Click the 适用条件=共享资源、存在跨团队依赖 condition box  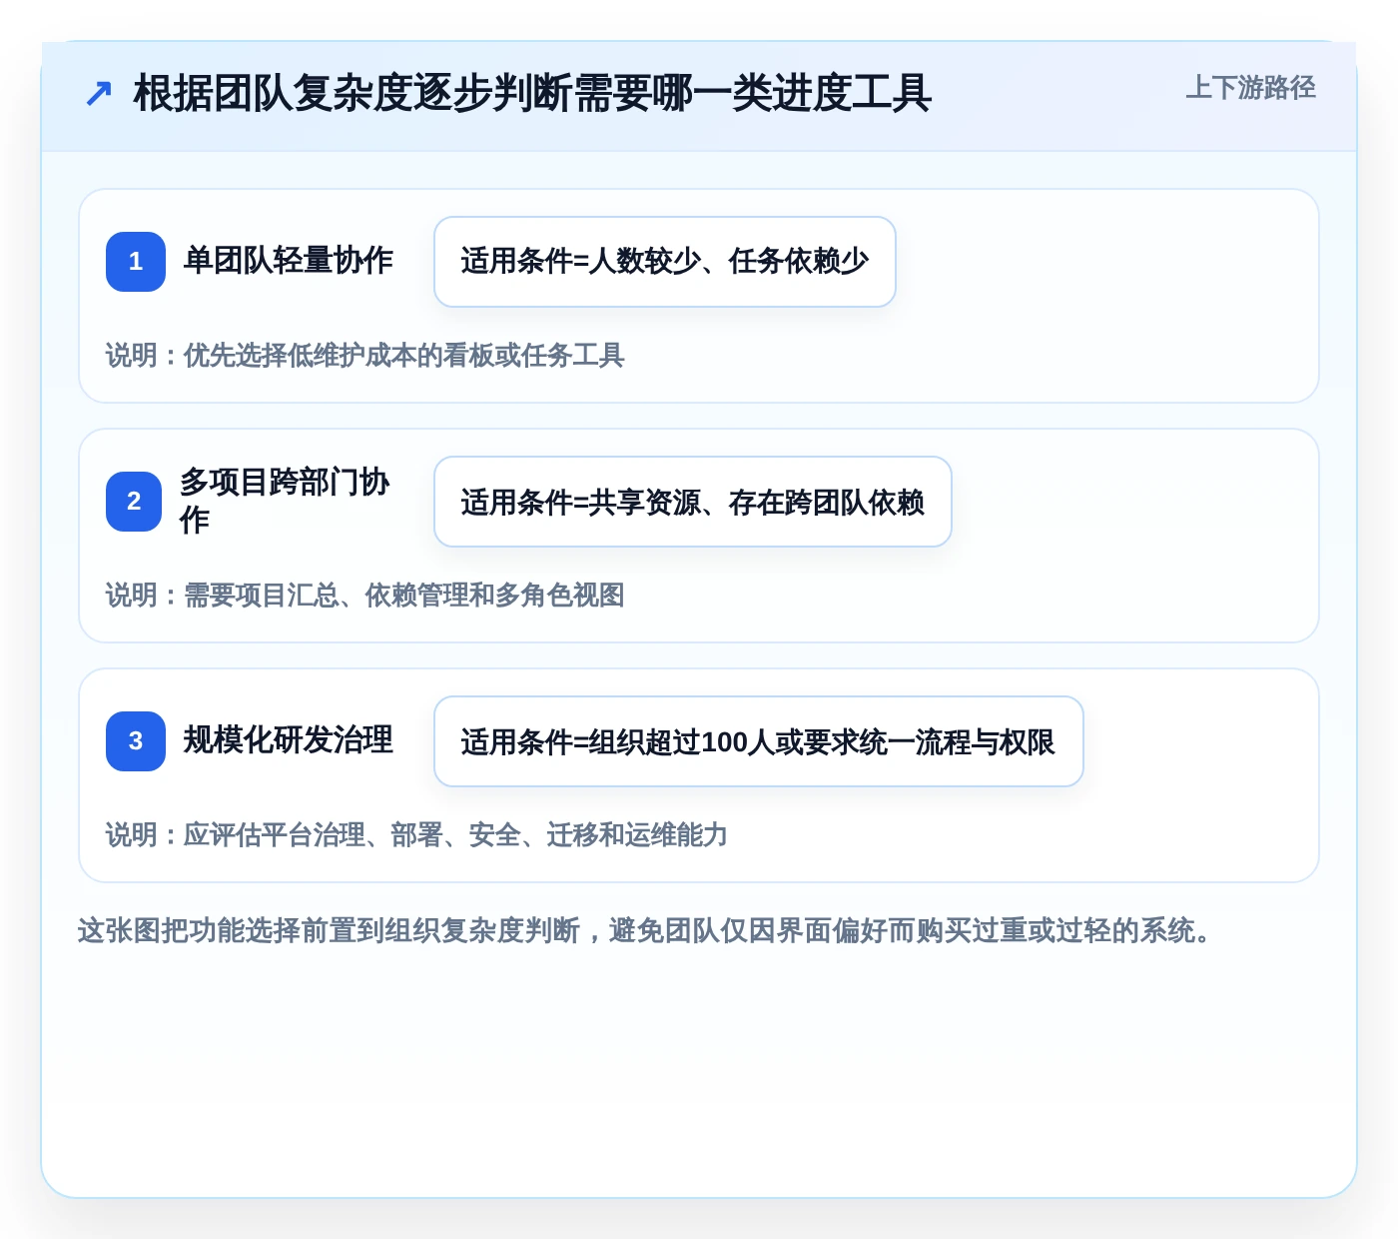point(693,502)
